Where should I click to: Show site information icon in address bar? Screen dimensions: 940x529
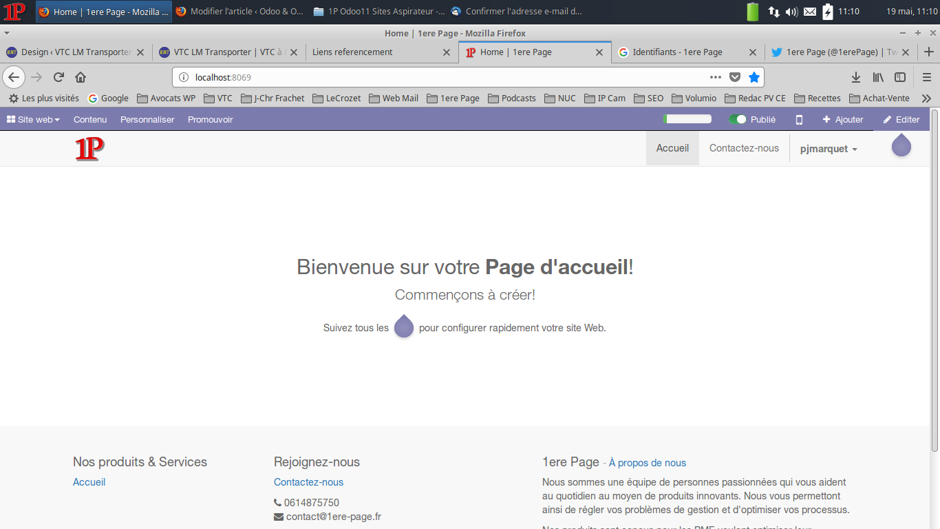184,77
